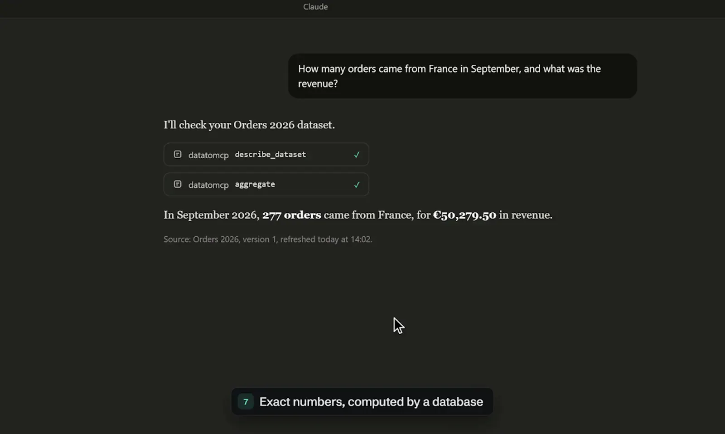This screenshot has width=725, height=434.
Task: Select the user question message bubble
Action: (463, 76)
